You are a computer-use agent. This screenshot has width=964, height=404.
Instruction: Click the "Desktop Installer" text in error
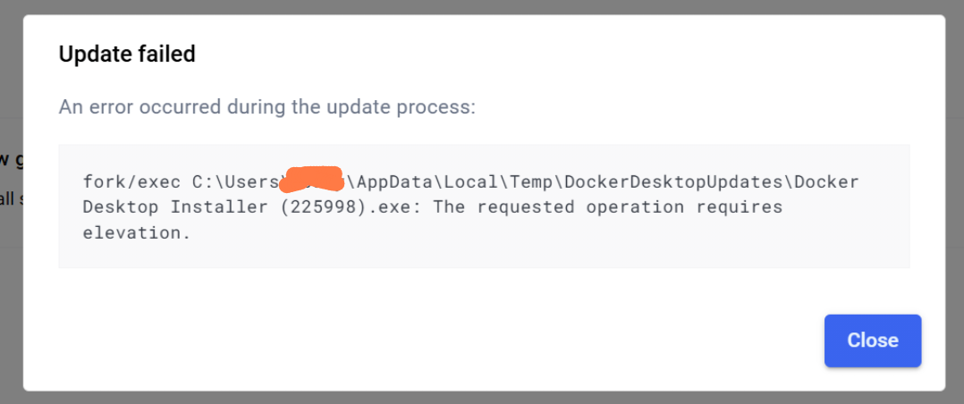point(176,207)
